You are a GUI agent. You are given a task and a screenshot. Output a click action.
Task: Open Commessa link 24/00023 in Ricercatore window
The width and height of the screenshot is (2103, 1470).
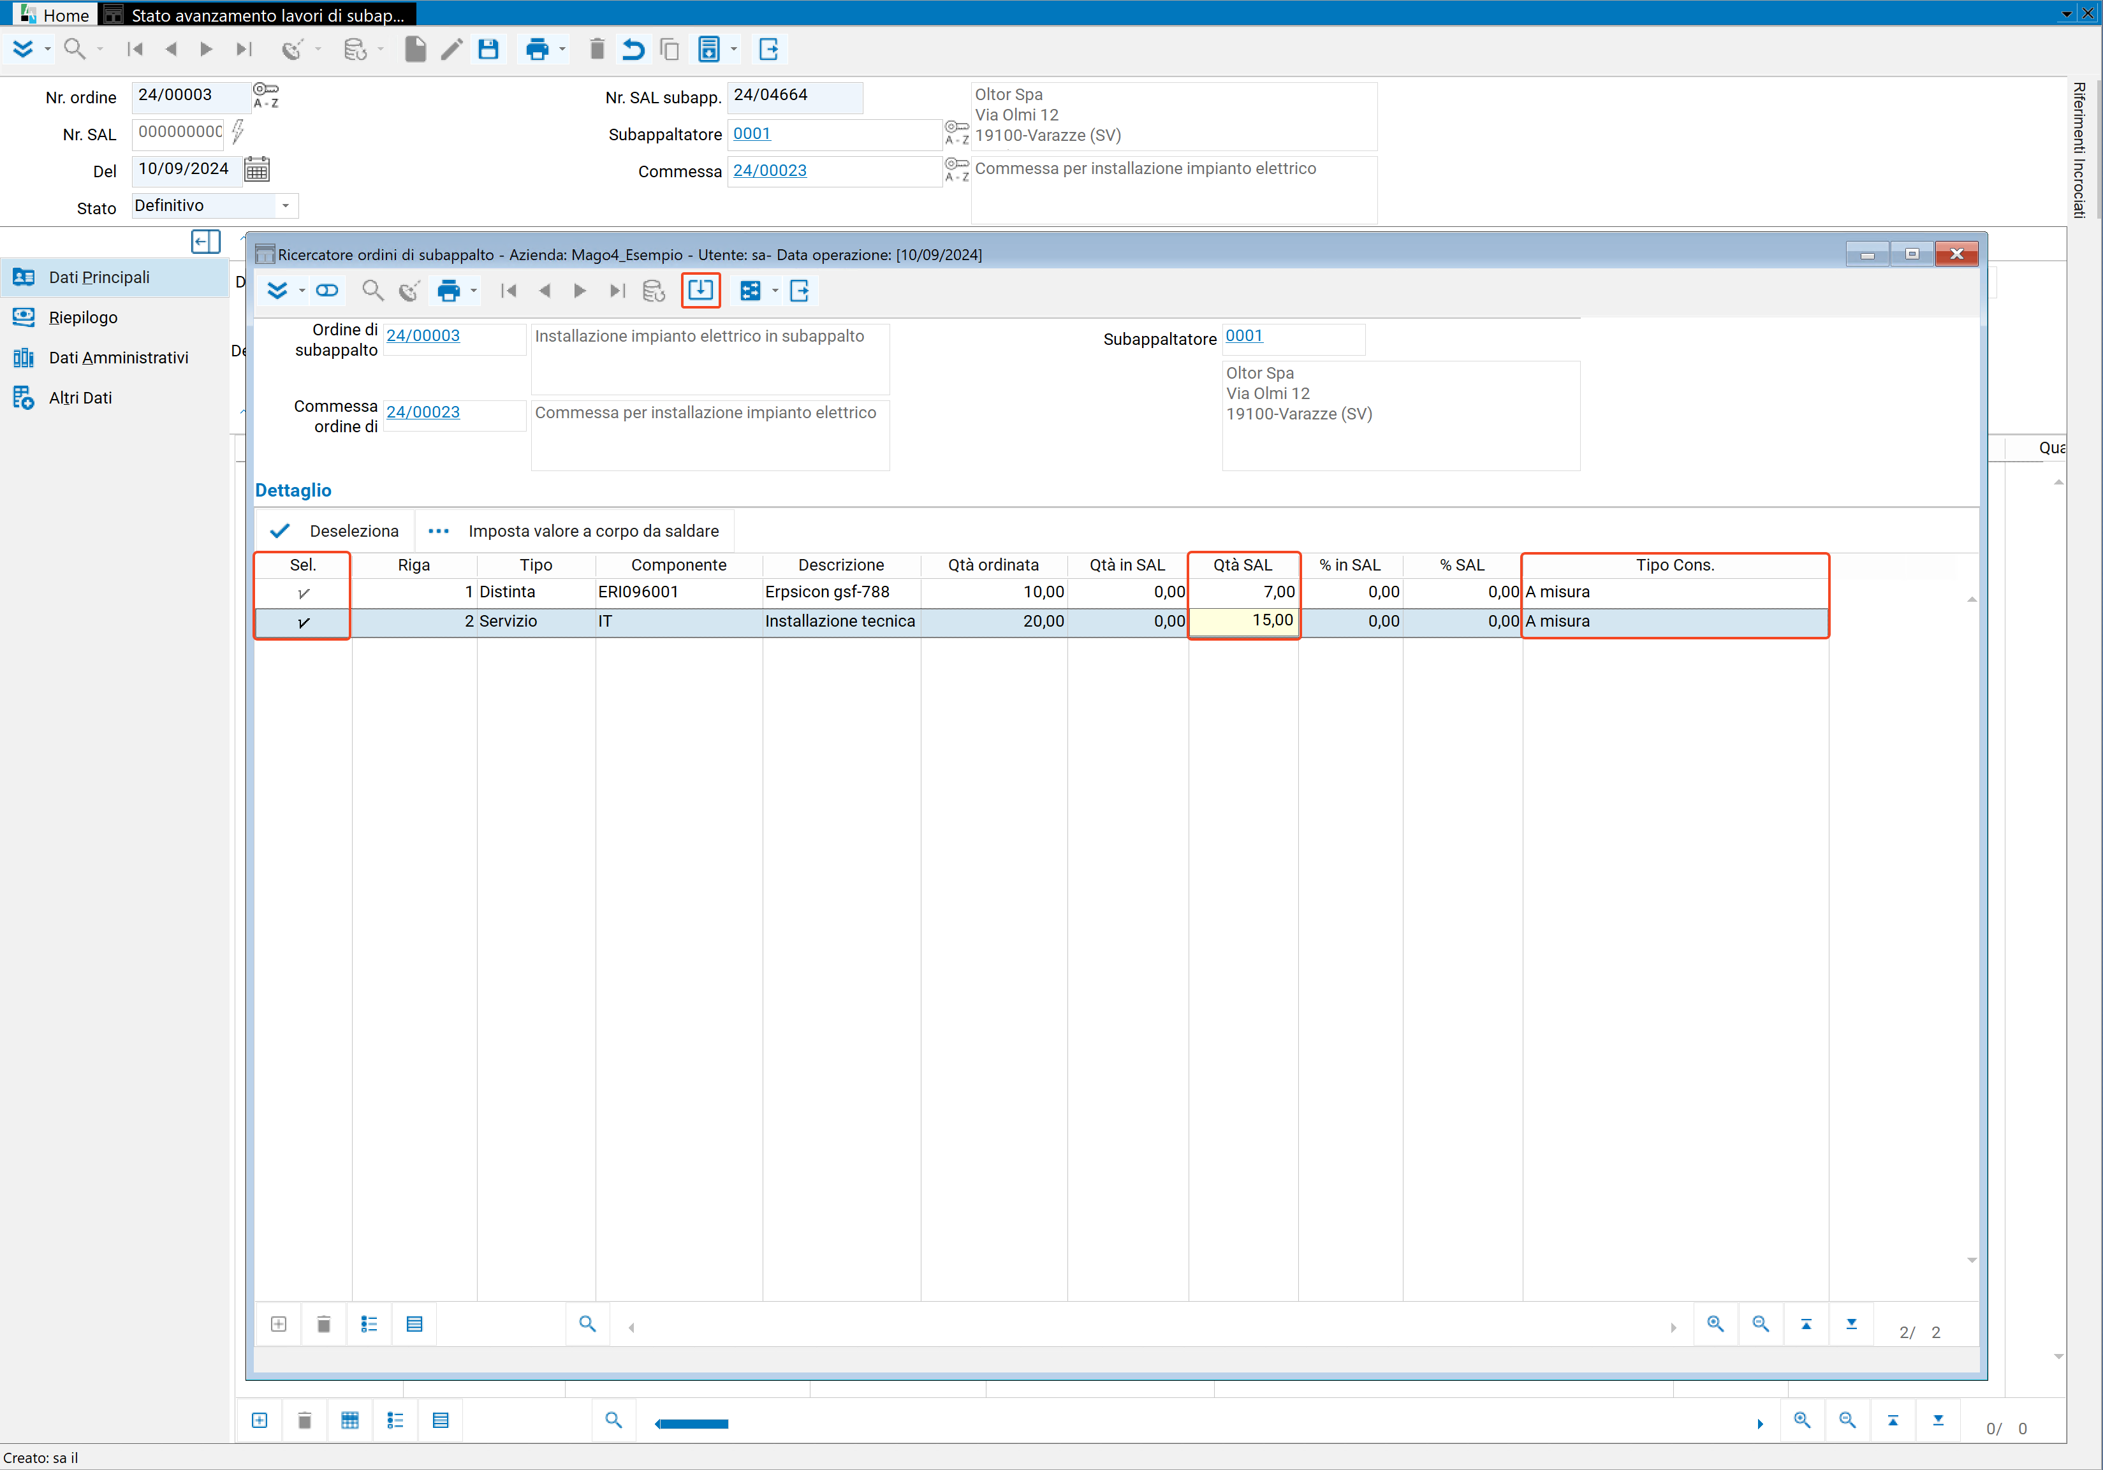point(423,412)
